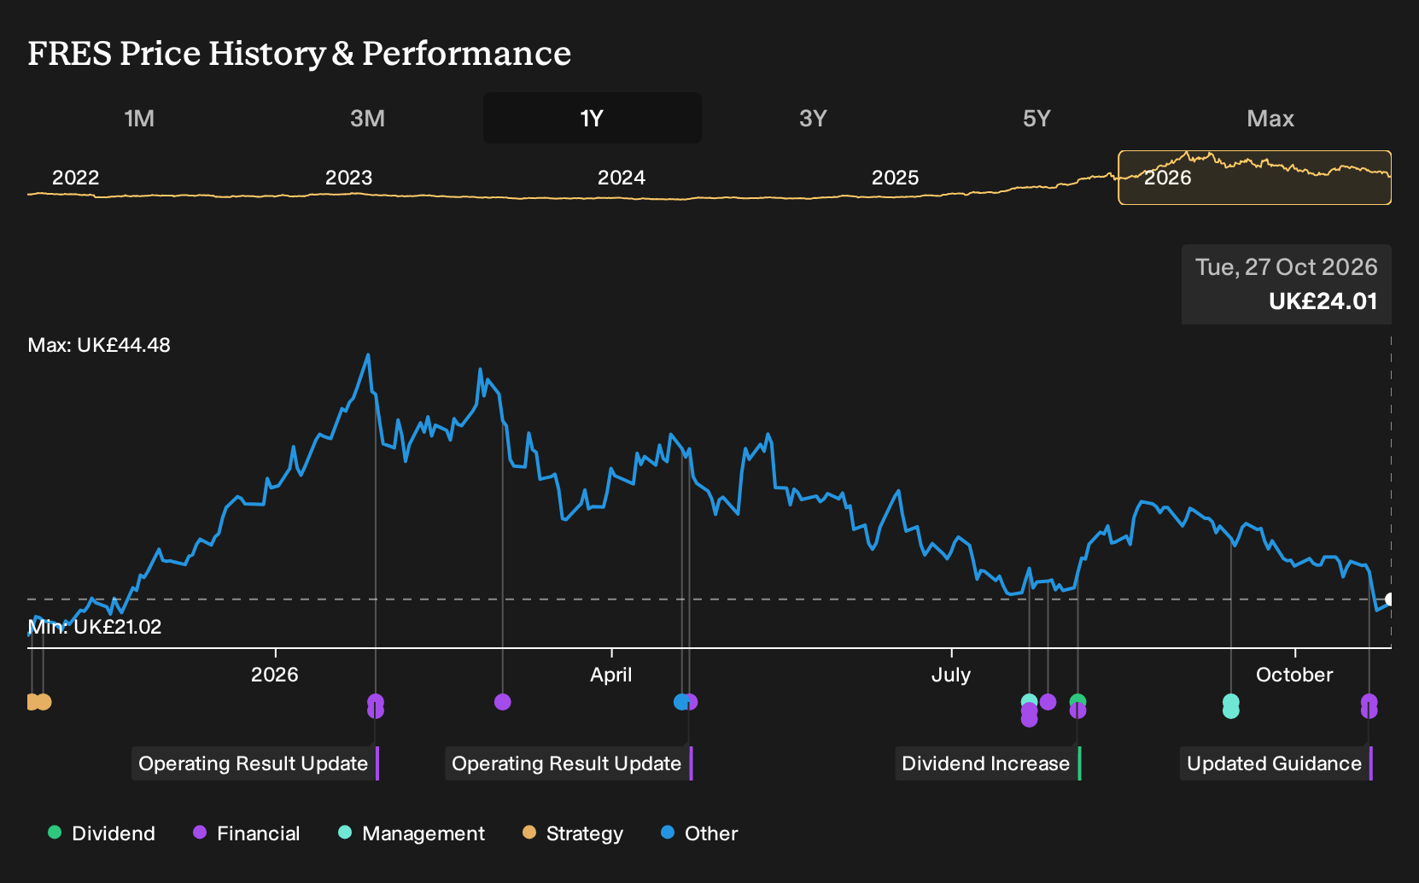The height and width of the screenshot is (883, 1419).
Task: Click the Management marker nearest the October label
Action: 1230,705
